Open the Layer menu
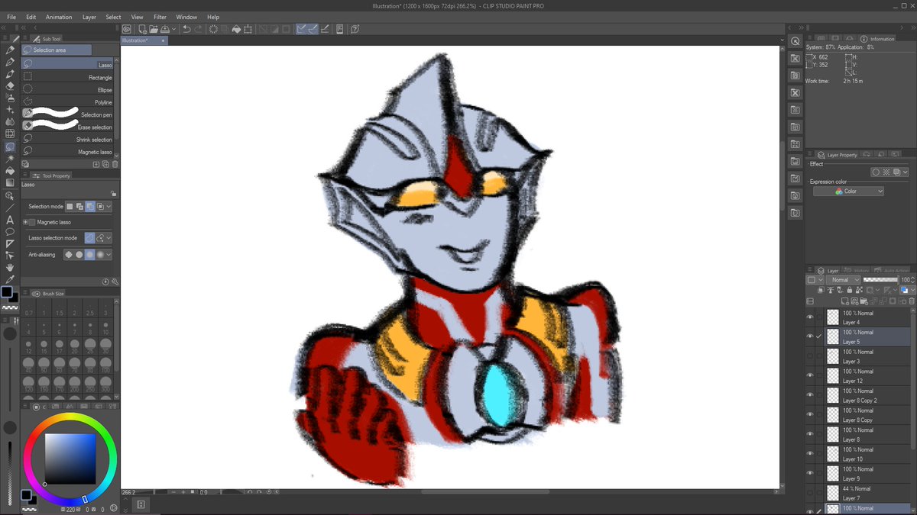Screen dimensions: 917x515 tap(89, 17)
